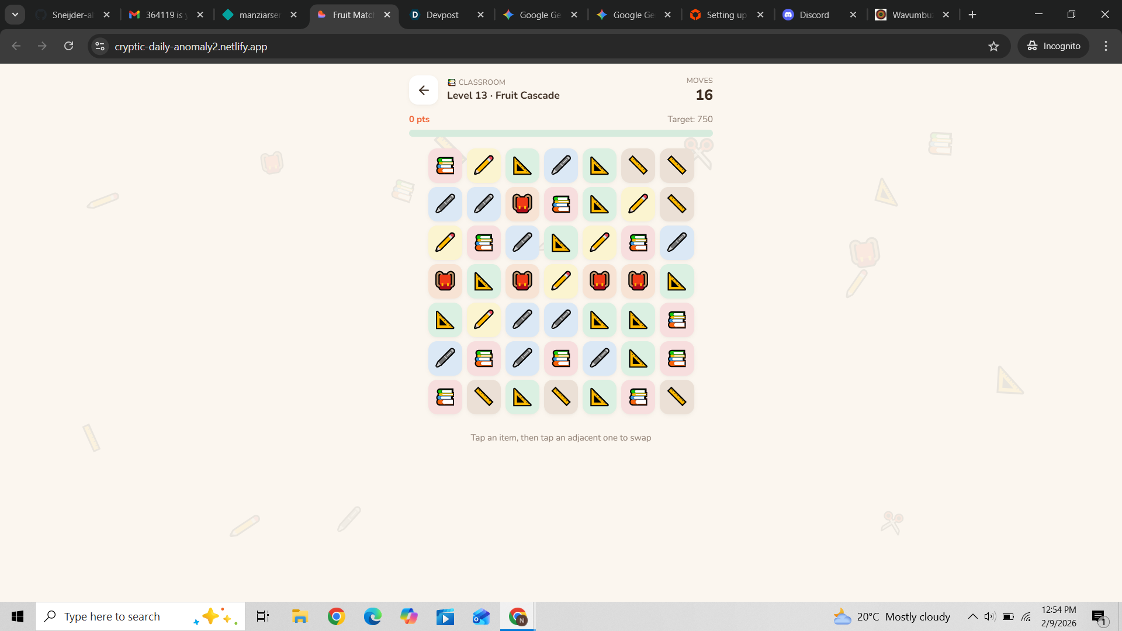Switch to the Discord tab
Image resolution: width=1122 pixels, height=631 pixels.
tap(813, 15)
